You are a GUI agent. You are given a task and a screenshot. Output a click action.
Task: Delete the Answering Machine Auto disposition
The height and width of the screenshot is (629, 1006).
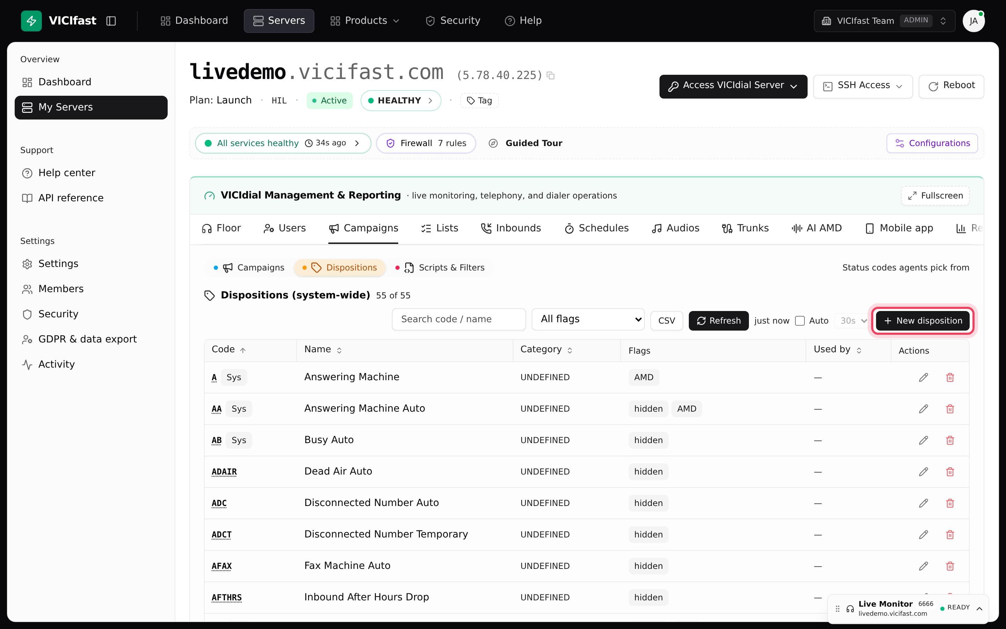pos(950,409)
